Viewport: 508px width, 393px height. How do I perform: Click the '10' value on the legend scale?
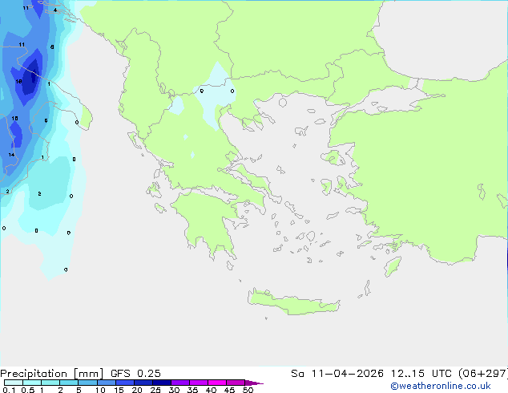[x=100, y=390]
